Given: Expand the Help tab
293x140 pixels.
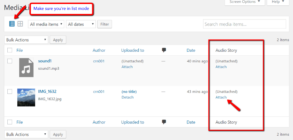Looking at the screenshot, I should [278, 2].
